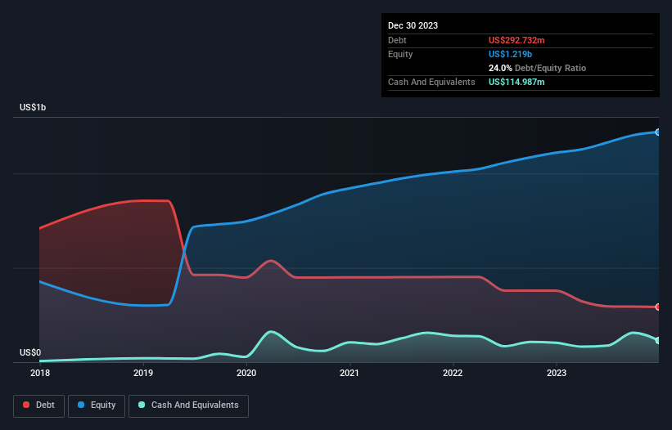Click the 24.0% Debt/Equity Ratio text
Viewport: 672px width, 430px height.
coord(537,68)
